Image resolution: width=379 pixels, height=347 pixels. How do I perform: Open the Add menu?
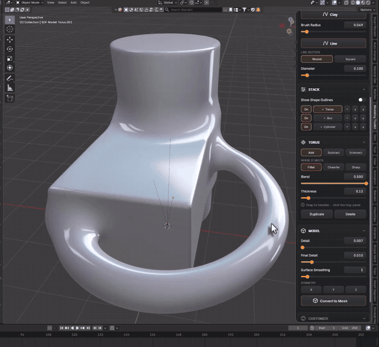pyautogui.click(x=73, y=2)
